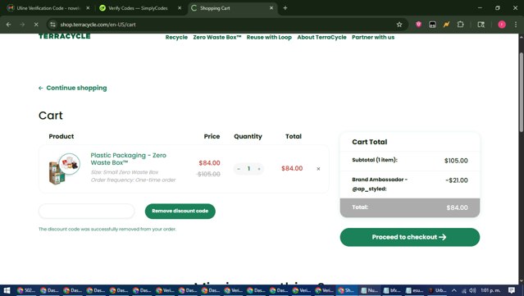Open About TerraCycle menu
The width and height of the screenshot is (524, 296).
pos(321,37)
